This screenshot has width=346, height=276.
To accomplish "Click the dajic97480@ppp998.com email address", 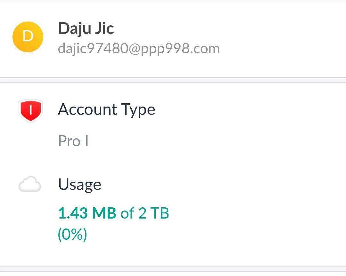I will pos(139,48).
